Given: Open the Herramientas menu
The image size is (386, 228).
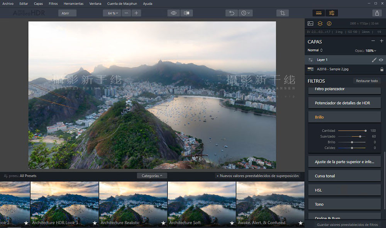Looking at the screenshot, I should click(x=73, y=4).
